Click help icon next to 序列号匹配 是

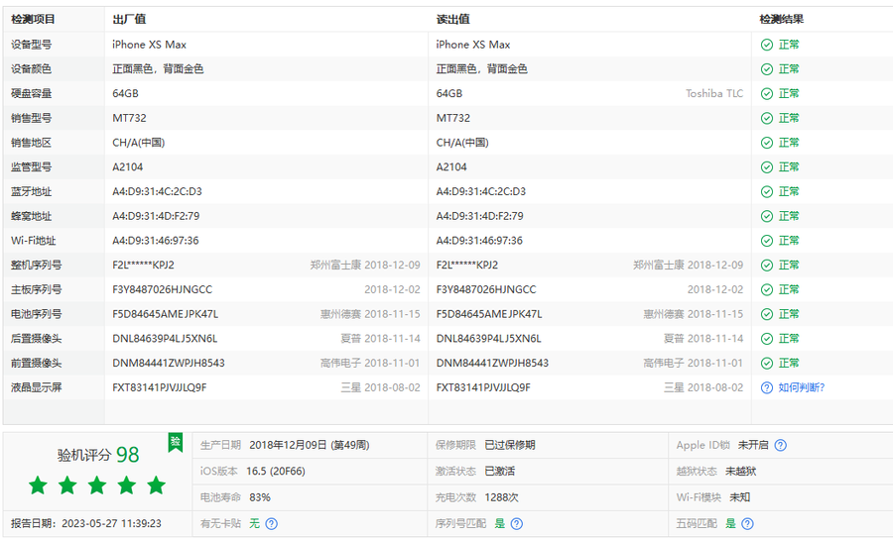click(517, 524)
